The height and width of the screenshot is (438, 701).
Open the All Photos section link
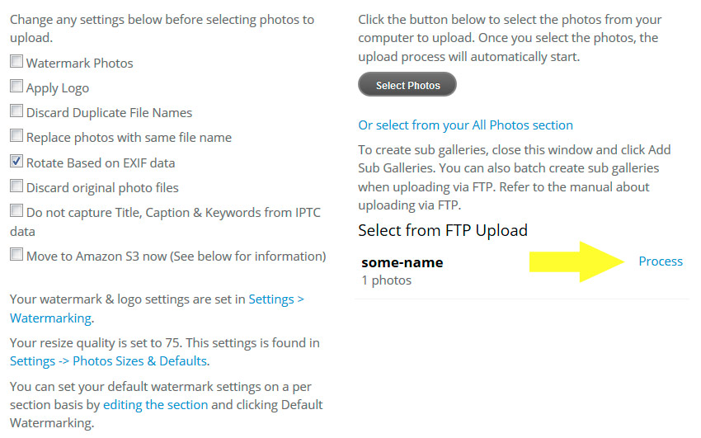coord(465,125)
